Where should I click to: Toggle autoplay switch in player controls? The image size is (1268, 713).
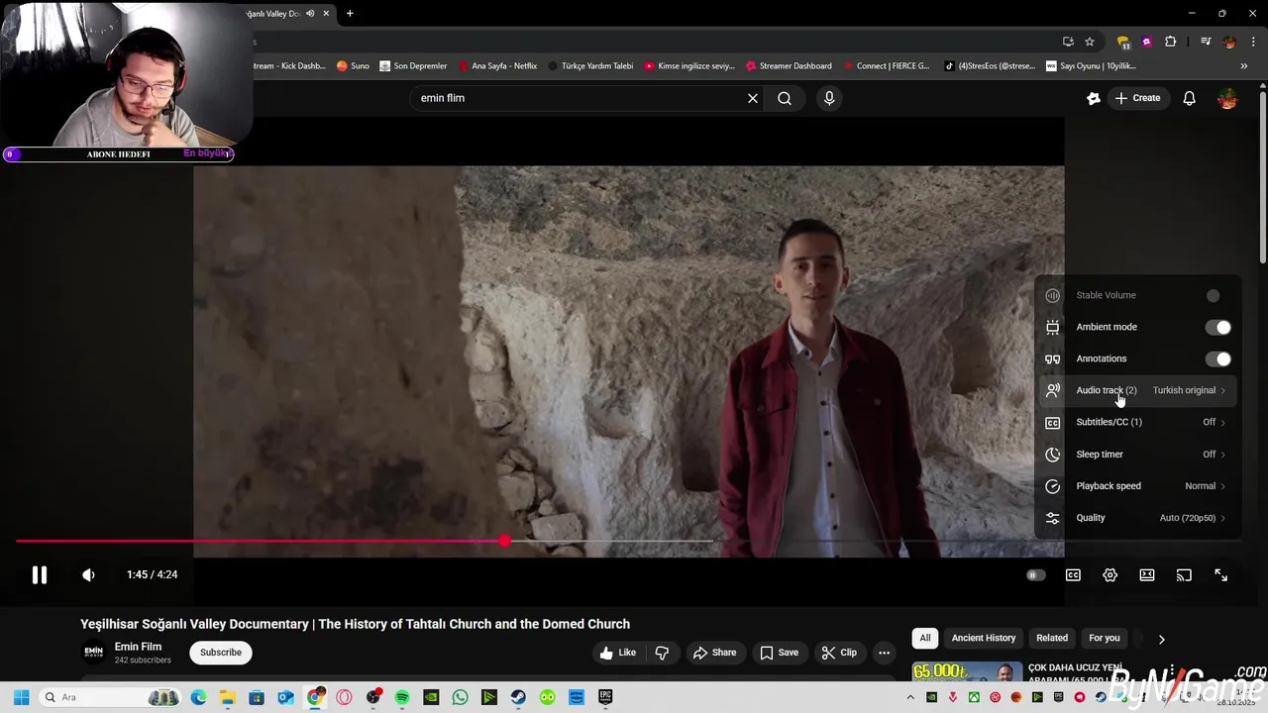tap(1035, 575)
